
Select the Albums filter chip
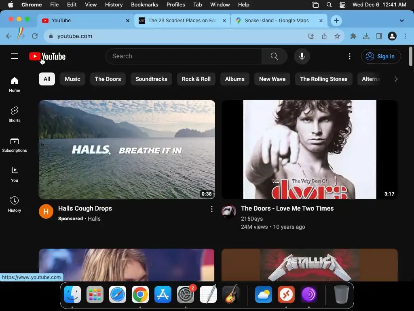(235, 79)
